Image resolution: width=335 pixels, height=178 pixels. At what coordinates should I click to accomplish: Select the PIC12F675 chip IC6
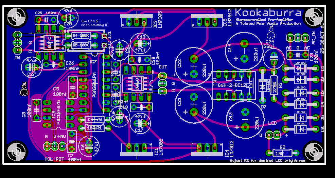pos(58,114)
